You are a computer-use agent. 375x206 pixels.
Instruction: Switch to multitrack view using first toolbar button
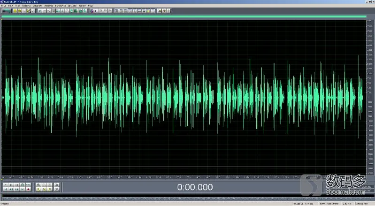pyautogui.click(x=6, y=11)
